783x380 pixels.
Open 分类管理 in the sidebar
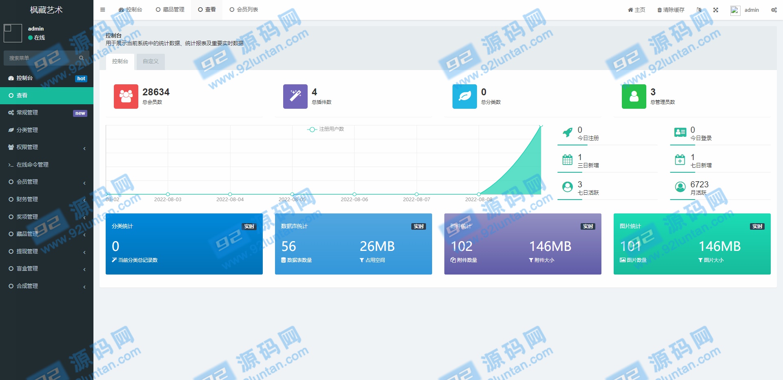click(47, 130)
